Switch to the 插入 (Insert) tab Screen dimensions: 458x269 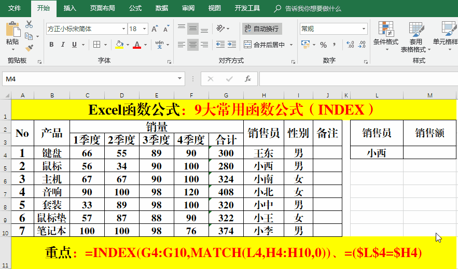point(70,8)
